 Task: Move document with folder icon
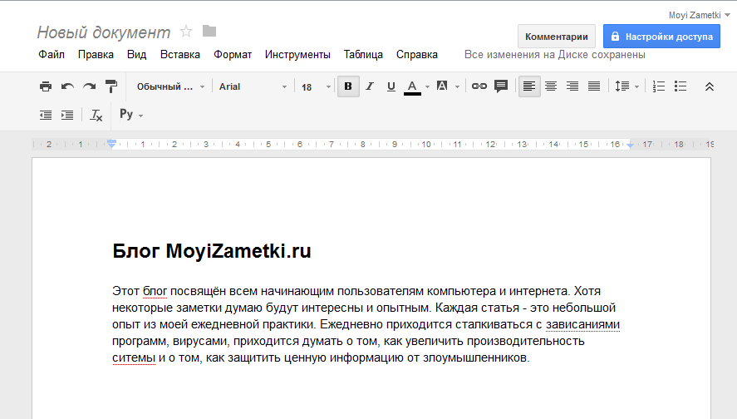pyautogui.click(x=209, y=31)
